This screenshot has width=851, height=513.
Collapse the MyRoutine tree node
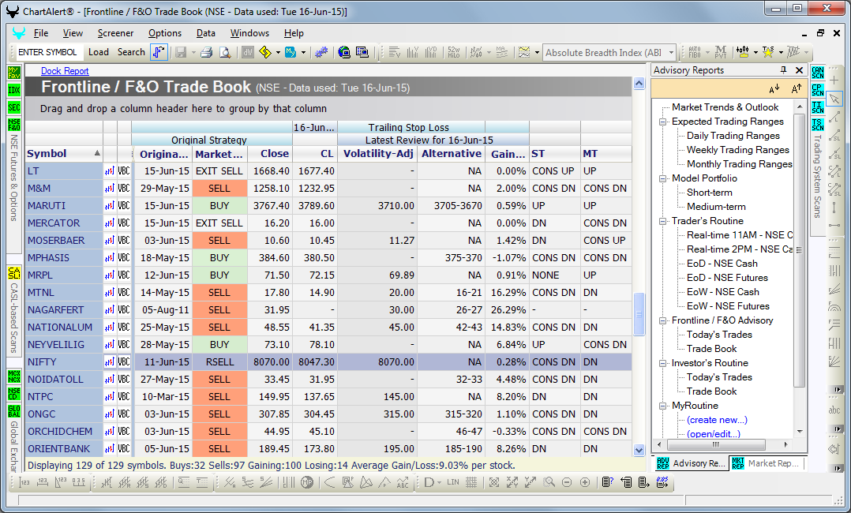[662, 406]
